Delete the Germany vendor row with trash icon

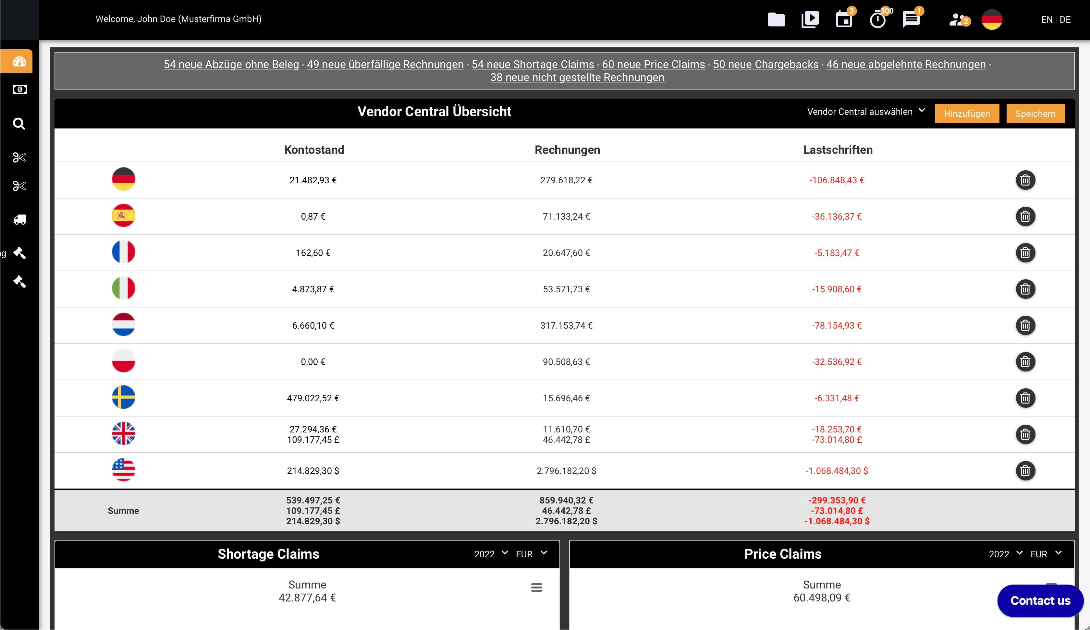click(x=1025, y=180)
